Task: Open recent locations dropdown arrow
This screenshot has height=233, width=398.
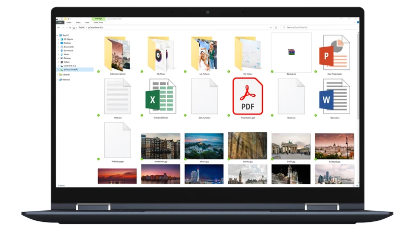Action: coord(67,27)
